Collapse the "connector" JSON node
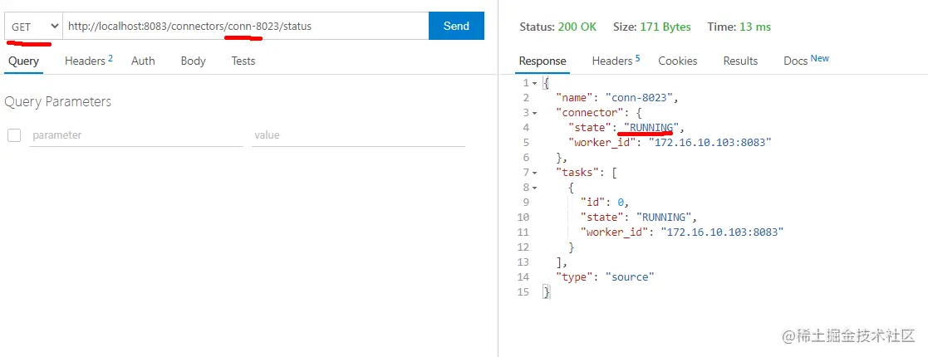This screenshot has height=357, width=928. [535, 113]
